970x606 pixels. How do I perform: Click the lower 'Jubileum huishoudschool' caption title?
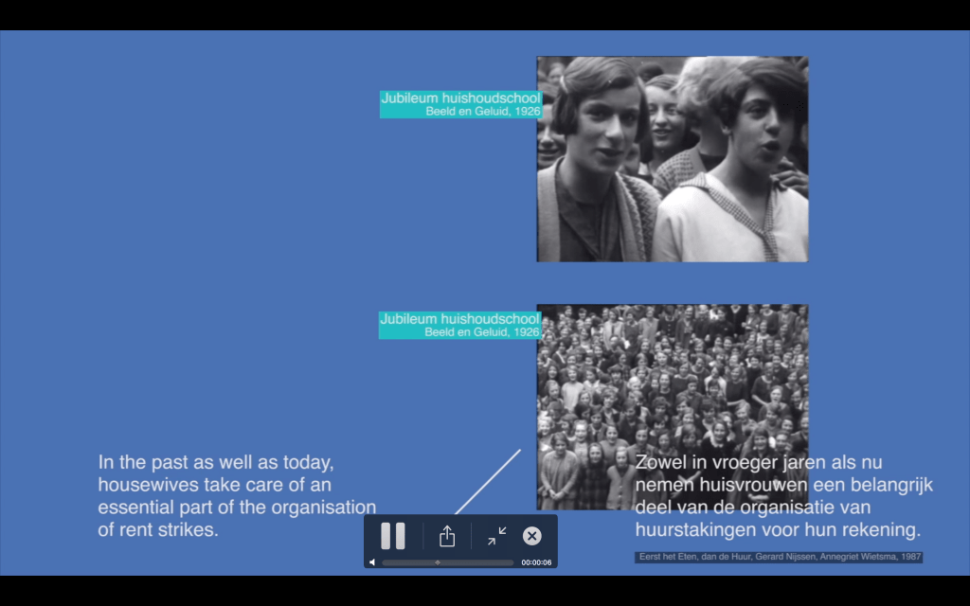(459, 319)
